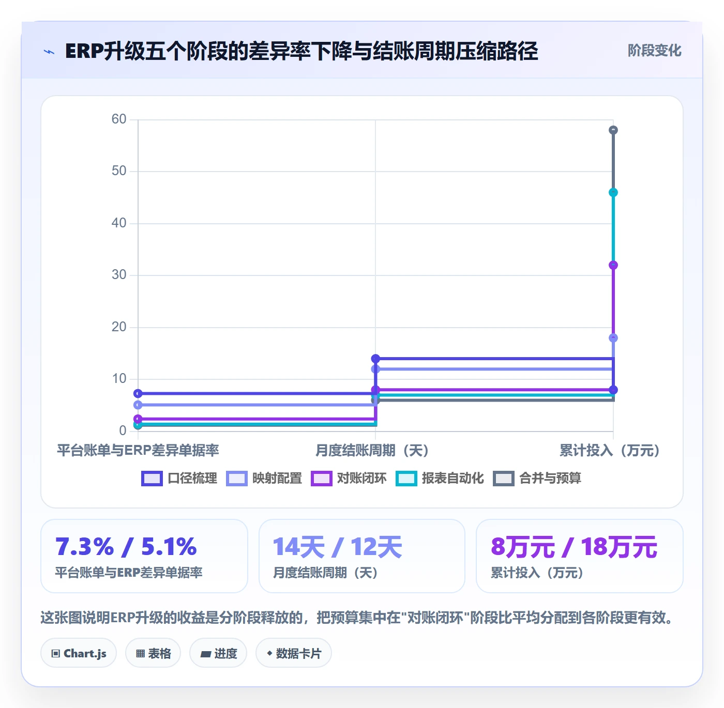Click the y-axis value 30
The image size is (724, 708).
coord(119,275)
